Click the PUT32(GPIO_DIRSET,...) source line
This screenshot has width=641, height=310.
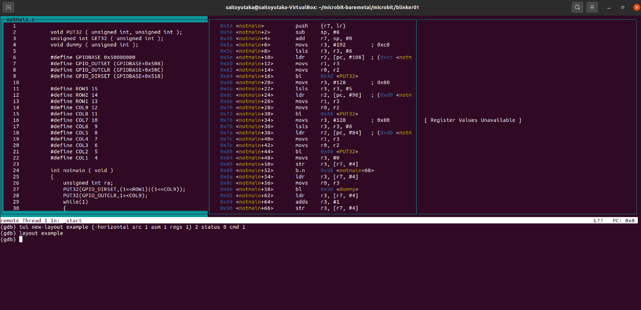[x=124, y=189]
